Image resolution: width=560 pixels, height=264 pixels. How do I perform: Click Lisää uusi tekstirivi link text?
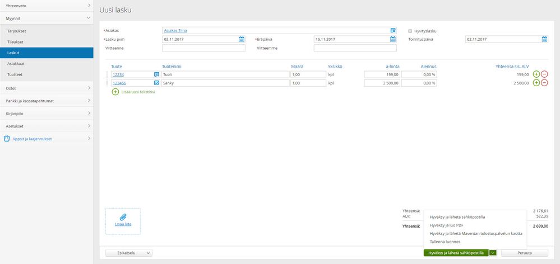click(138, 92)
